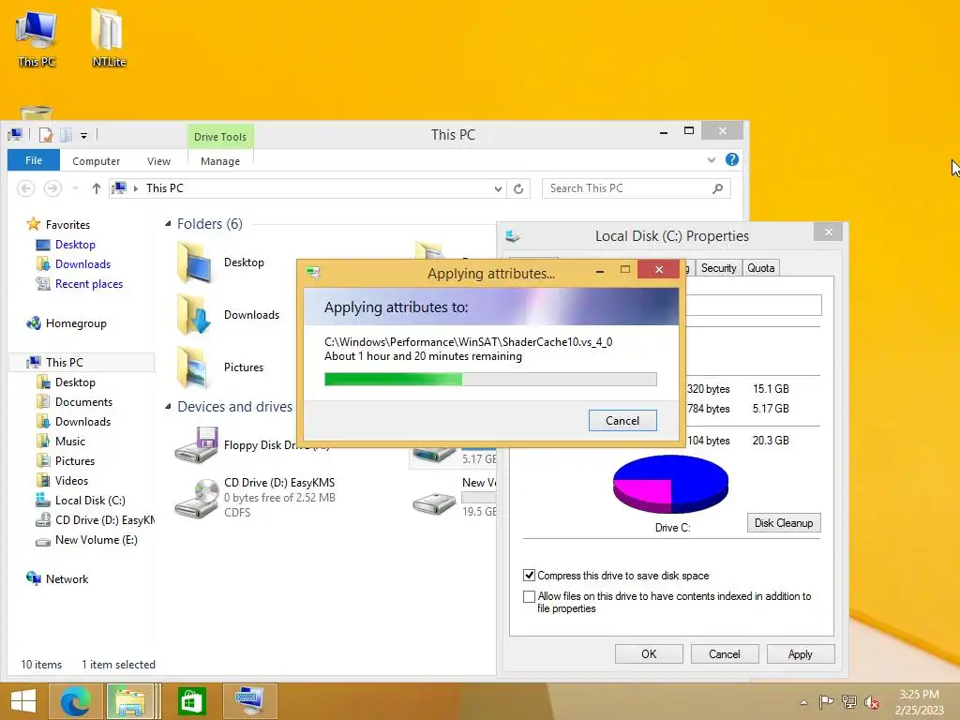Click the drive label field in Properties

(x=753, y=306)
